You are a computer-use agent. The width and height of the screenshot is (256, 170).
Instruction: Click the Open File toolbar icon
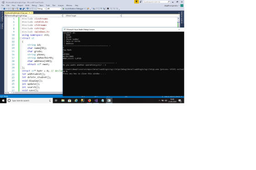18,9
